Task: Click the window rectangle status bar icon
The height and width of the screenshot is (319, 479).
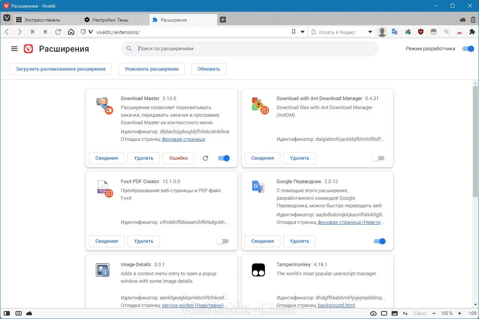Action: click(384, 313)
